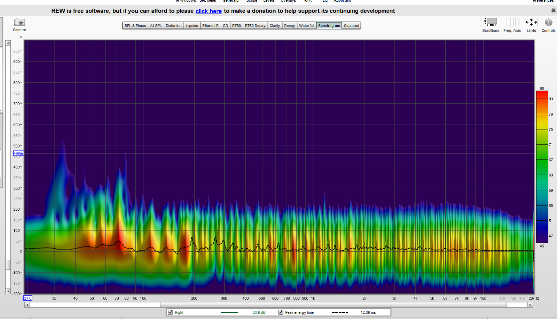This screenshot has height=319, width=557.
Task: Click the vertical scrollbar down arrow
Action: pos(8,291)
